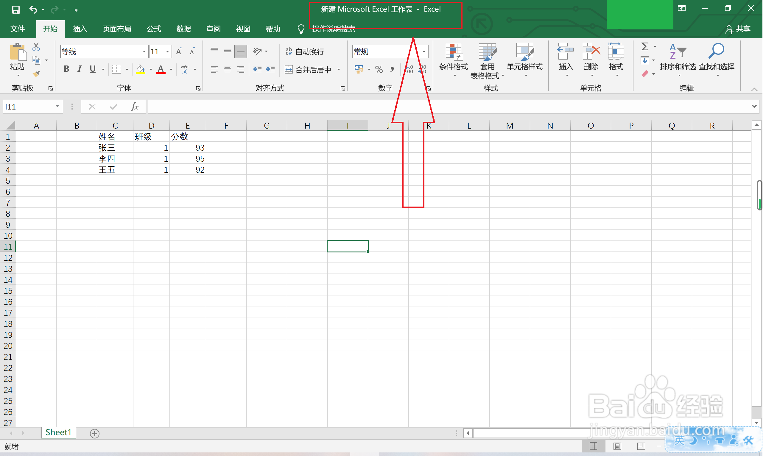Image resolution: width=766 pixels, height=456 pixels.
Task: Click the Undo arrow icon
Action: pyautogui.click(x=33, y=10)
